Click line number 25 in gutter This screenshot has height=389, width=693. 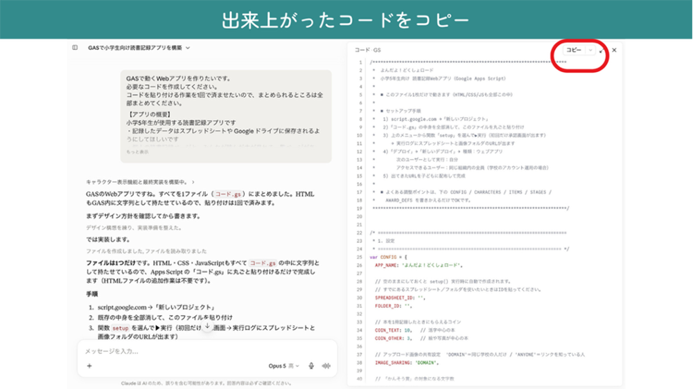(359, 257)
